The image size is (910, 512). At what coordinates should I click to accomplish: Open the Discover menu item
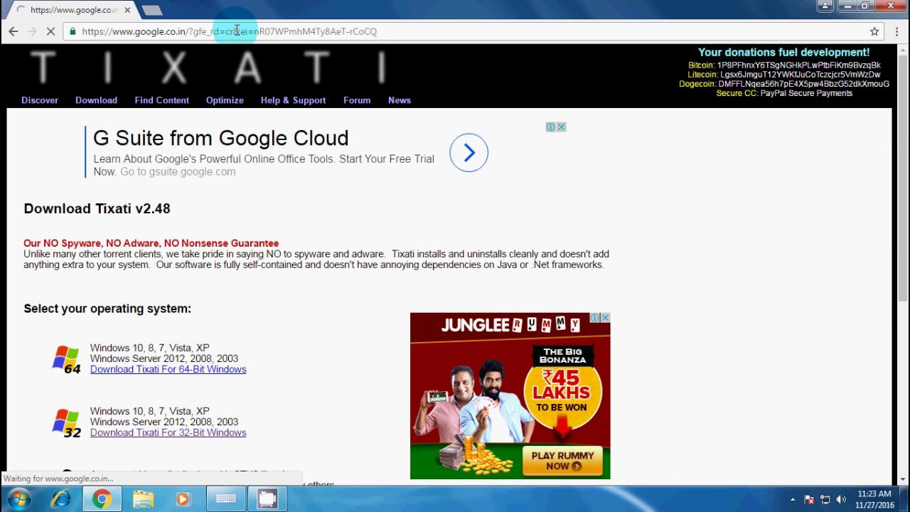coord(40,100)
